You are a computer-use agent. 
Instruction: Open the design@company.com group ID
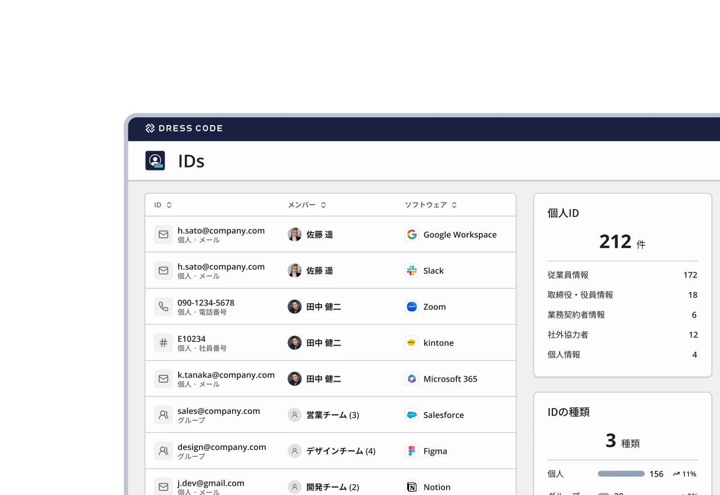(222, 447)
